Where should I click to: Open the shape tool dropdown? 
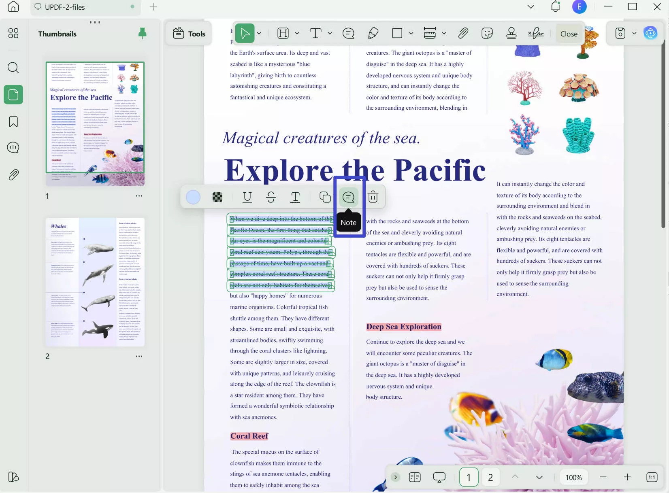[x=411, y=33]
